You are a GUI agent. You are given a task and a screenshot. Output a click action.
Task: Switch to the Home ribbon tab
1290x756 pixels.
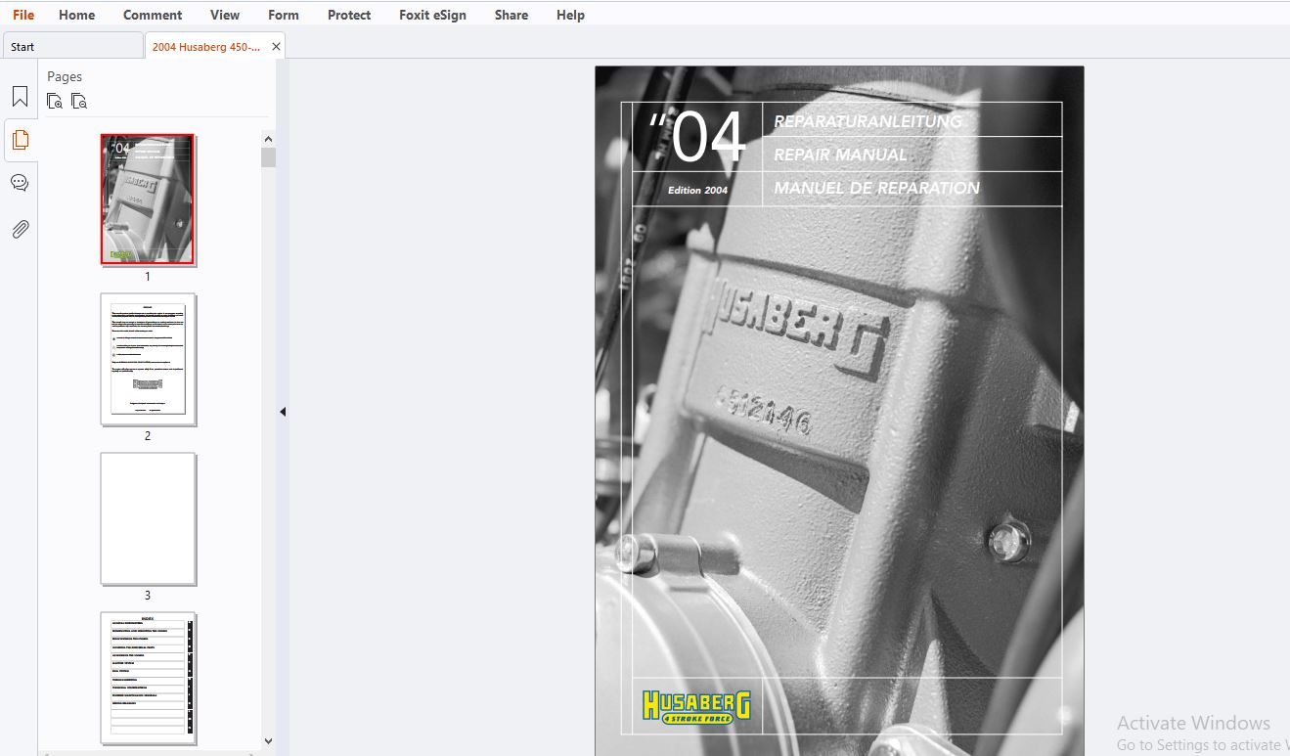[x=77, y=15]
